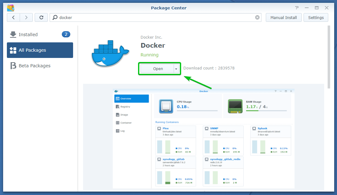Viewport: 337px width, 195px height.
Task: Click the All Packages grid icon
Action: pos(13,50)
